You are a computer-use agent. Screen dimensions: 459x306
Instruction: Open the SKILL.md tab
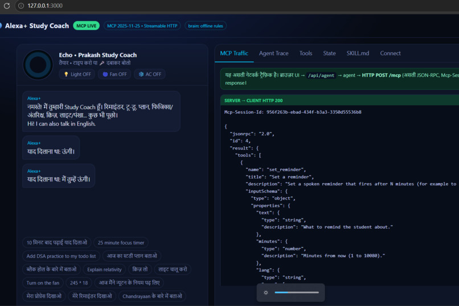pos(358,53)
